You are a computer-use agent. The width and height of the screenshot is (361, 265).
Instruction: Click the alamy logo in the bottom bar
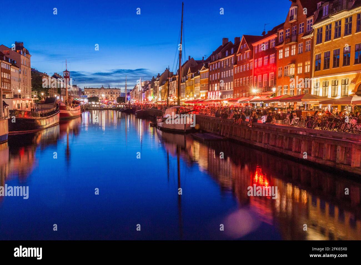tap(28, 253)
